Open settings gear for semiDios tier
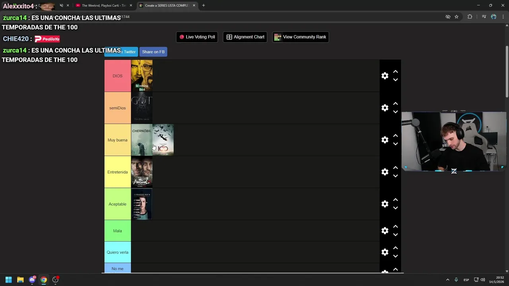This screenshot has width=509, height=286. coord(385,108)
